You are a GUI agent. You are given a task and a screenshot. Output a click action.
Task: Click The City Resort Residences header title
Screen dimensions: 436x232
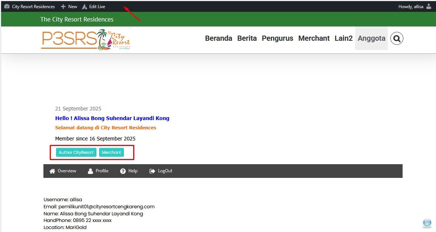point(77,19)
